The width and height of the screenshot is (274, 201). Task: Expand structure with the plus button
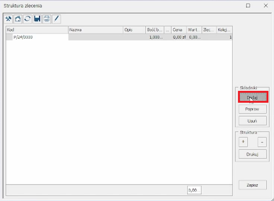click(x=243, y=142)
